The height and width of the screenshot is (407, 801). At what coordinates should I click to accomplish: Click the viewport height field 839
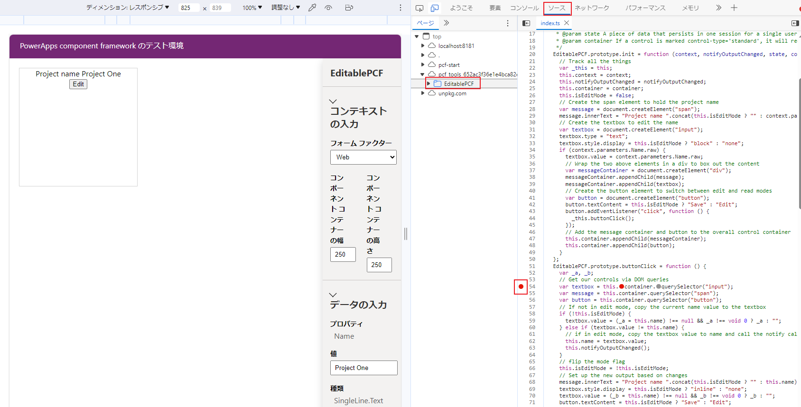coord(220,8)
